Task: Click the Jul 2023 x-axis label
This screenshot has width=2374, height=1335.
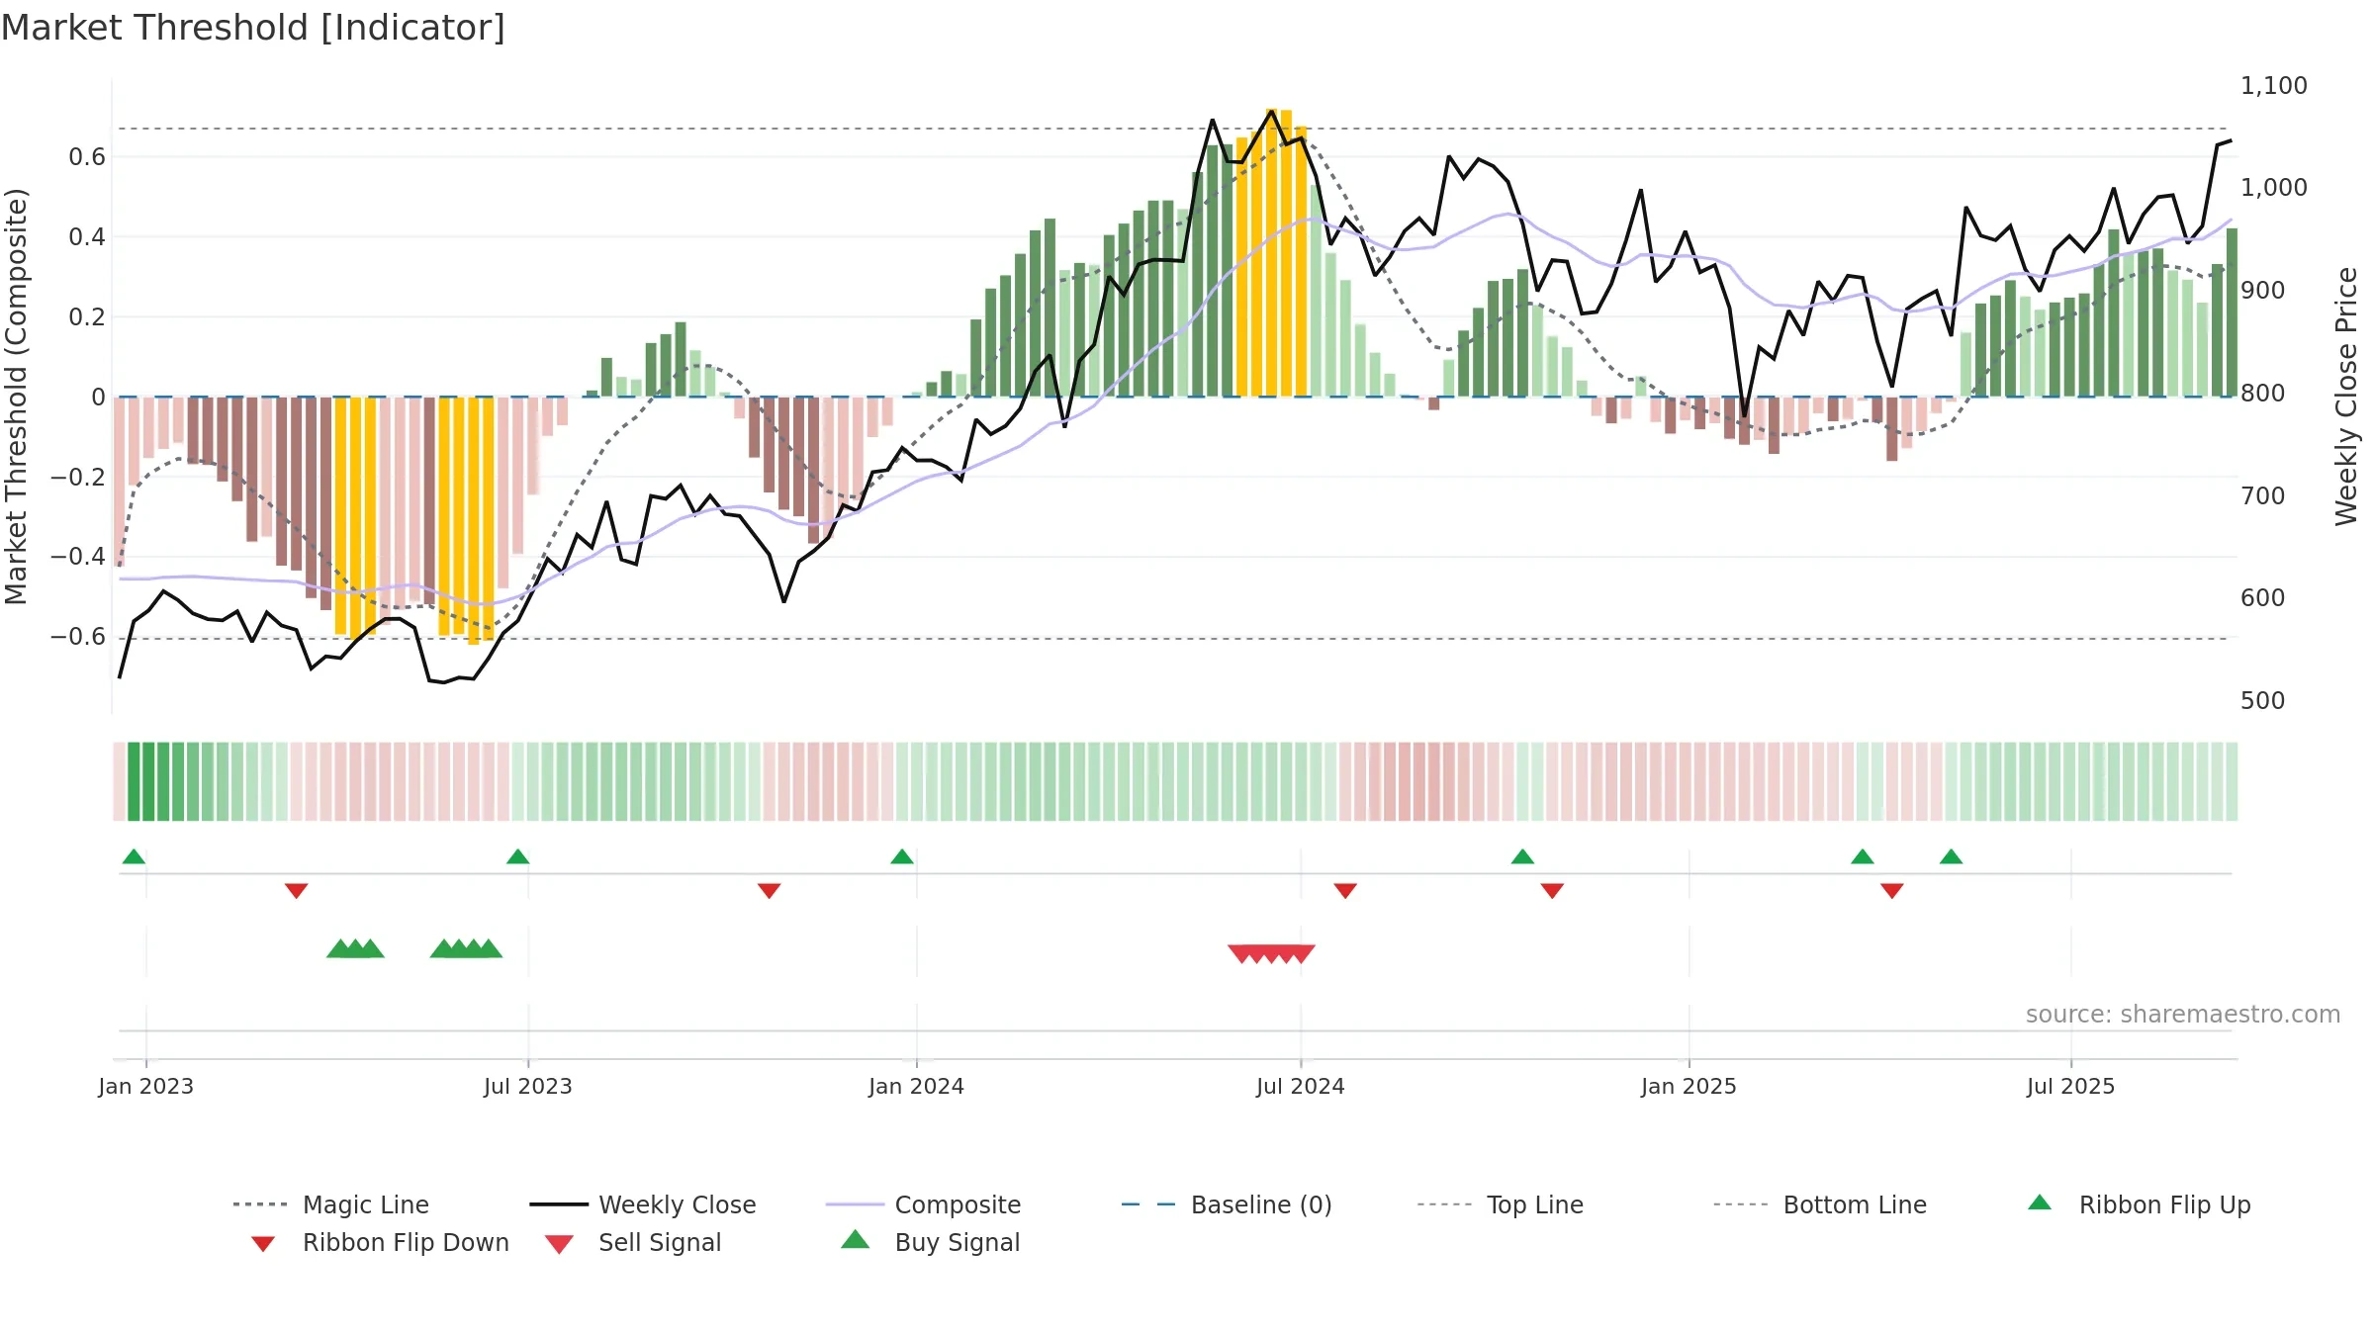Action: point(527,1086)
